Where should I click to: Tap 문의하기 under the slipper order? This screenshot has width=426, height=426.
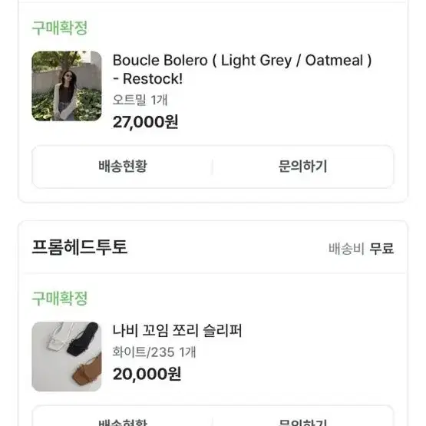tap(303, 421)
